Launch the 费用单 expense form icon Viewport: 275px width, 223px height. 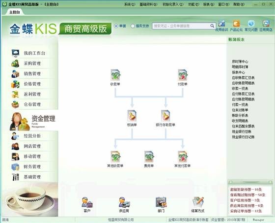pyautogui.click(x=149, y=157)
